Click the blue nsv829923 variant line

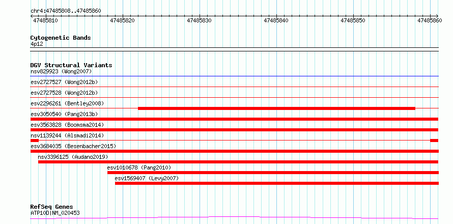(x=234, y=76)
